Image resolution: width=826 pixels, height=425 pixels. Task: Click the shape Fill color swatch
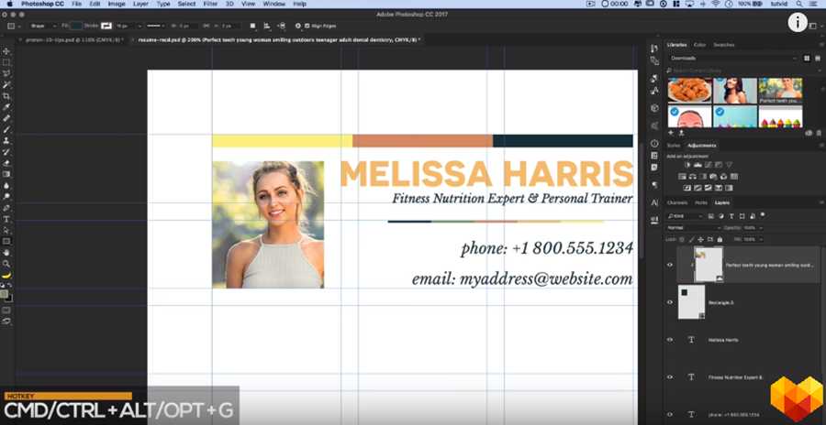click(77, 26)
